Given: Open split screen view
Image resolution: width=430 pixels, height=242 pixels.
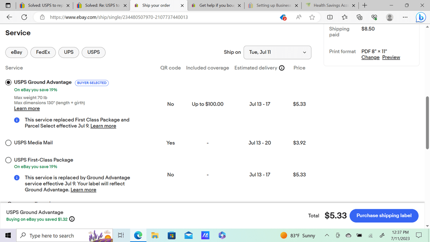Looking at the screenshot, I should pyautogui.click(x=330, y=17).
